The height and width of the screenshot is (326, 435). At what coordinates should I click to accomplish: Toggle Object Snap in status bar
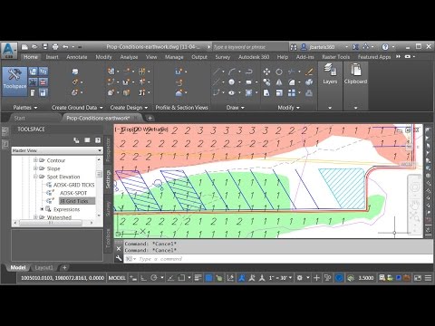click(181, 278)
